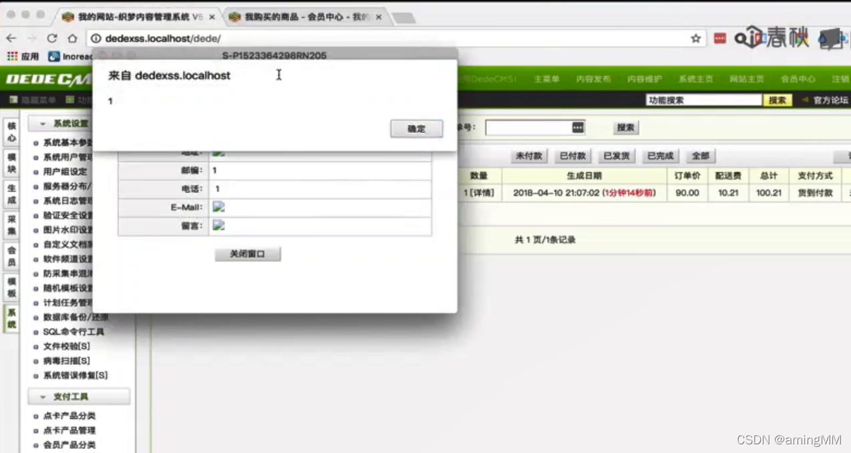
Task: Open 内容维护 in top navigation
Action: (644, 79)
